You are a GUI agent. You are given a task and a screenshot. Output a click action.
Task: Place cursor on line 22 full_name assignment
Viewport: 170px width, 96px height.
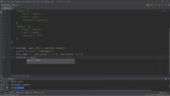tap(50, 54)
